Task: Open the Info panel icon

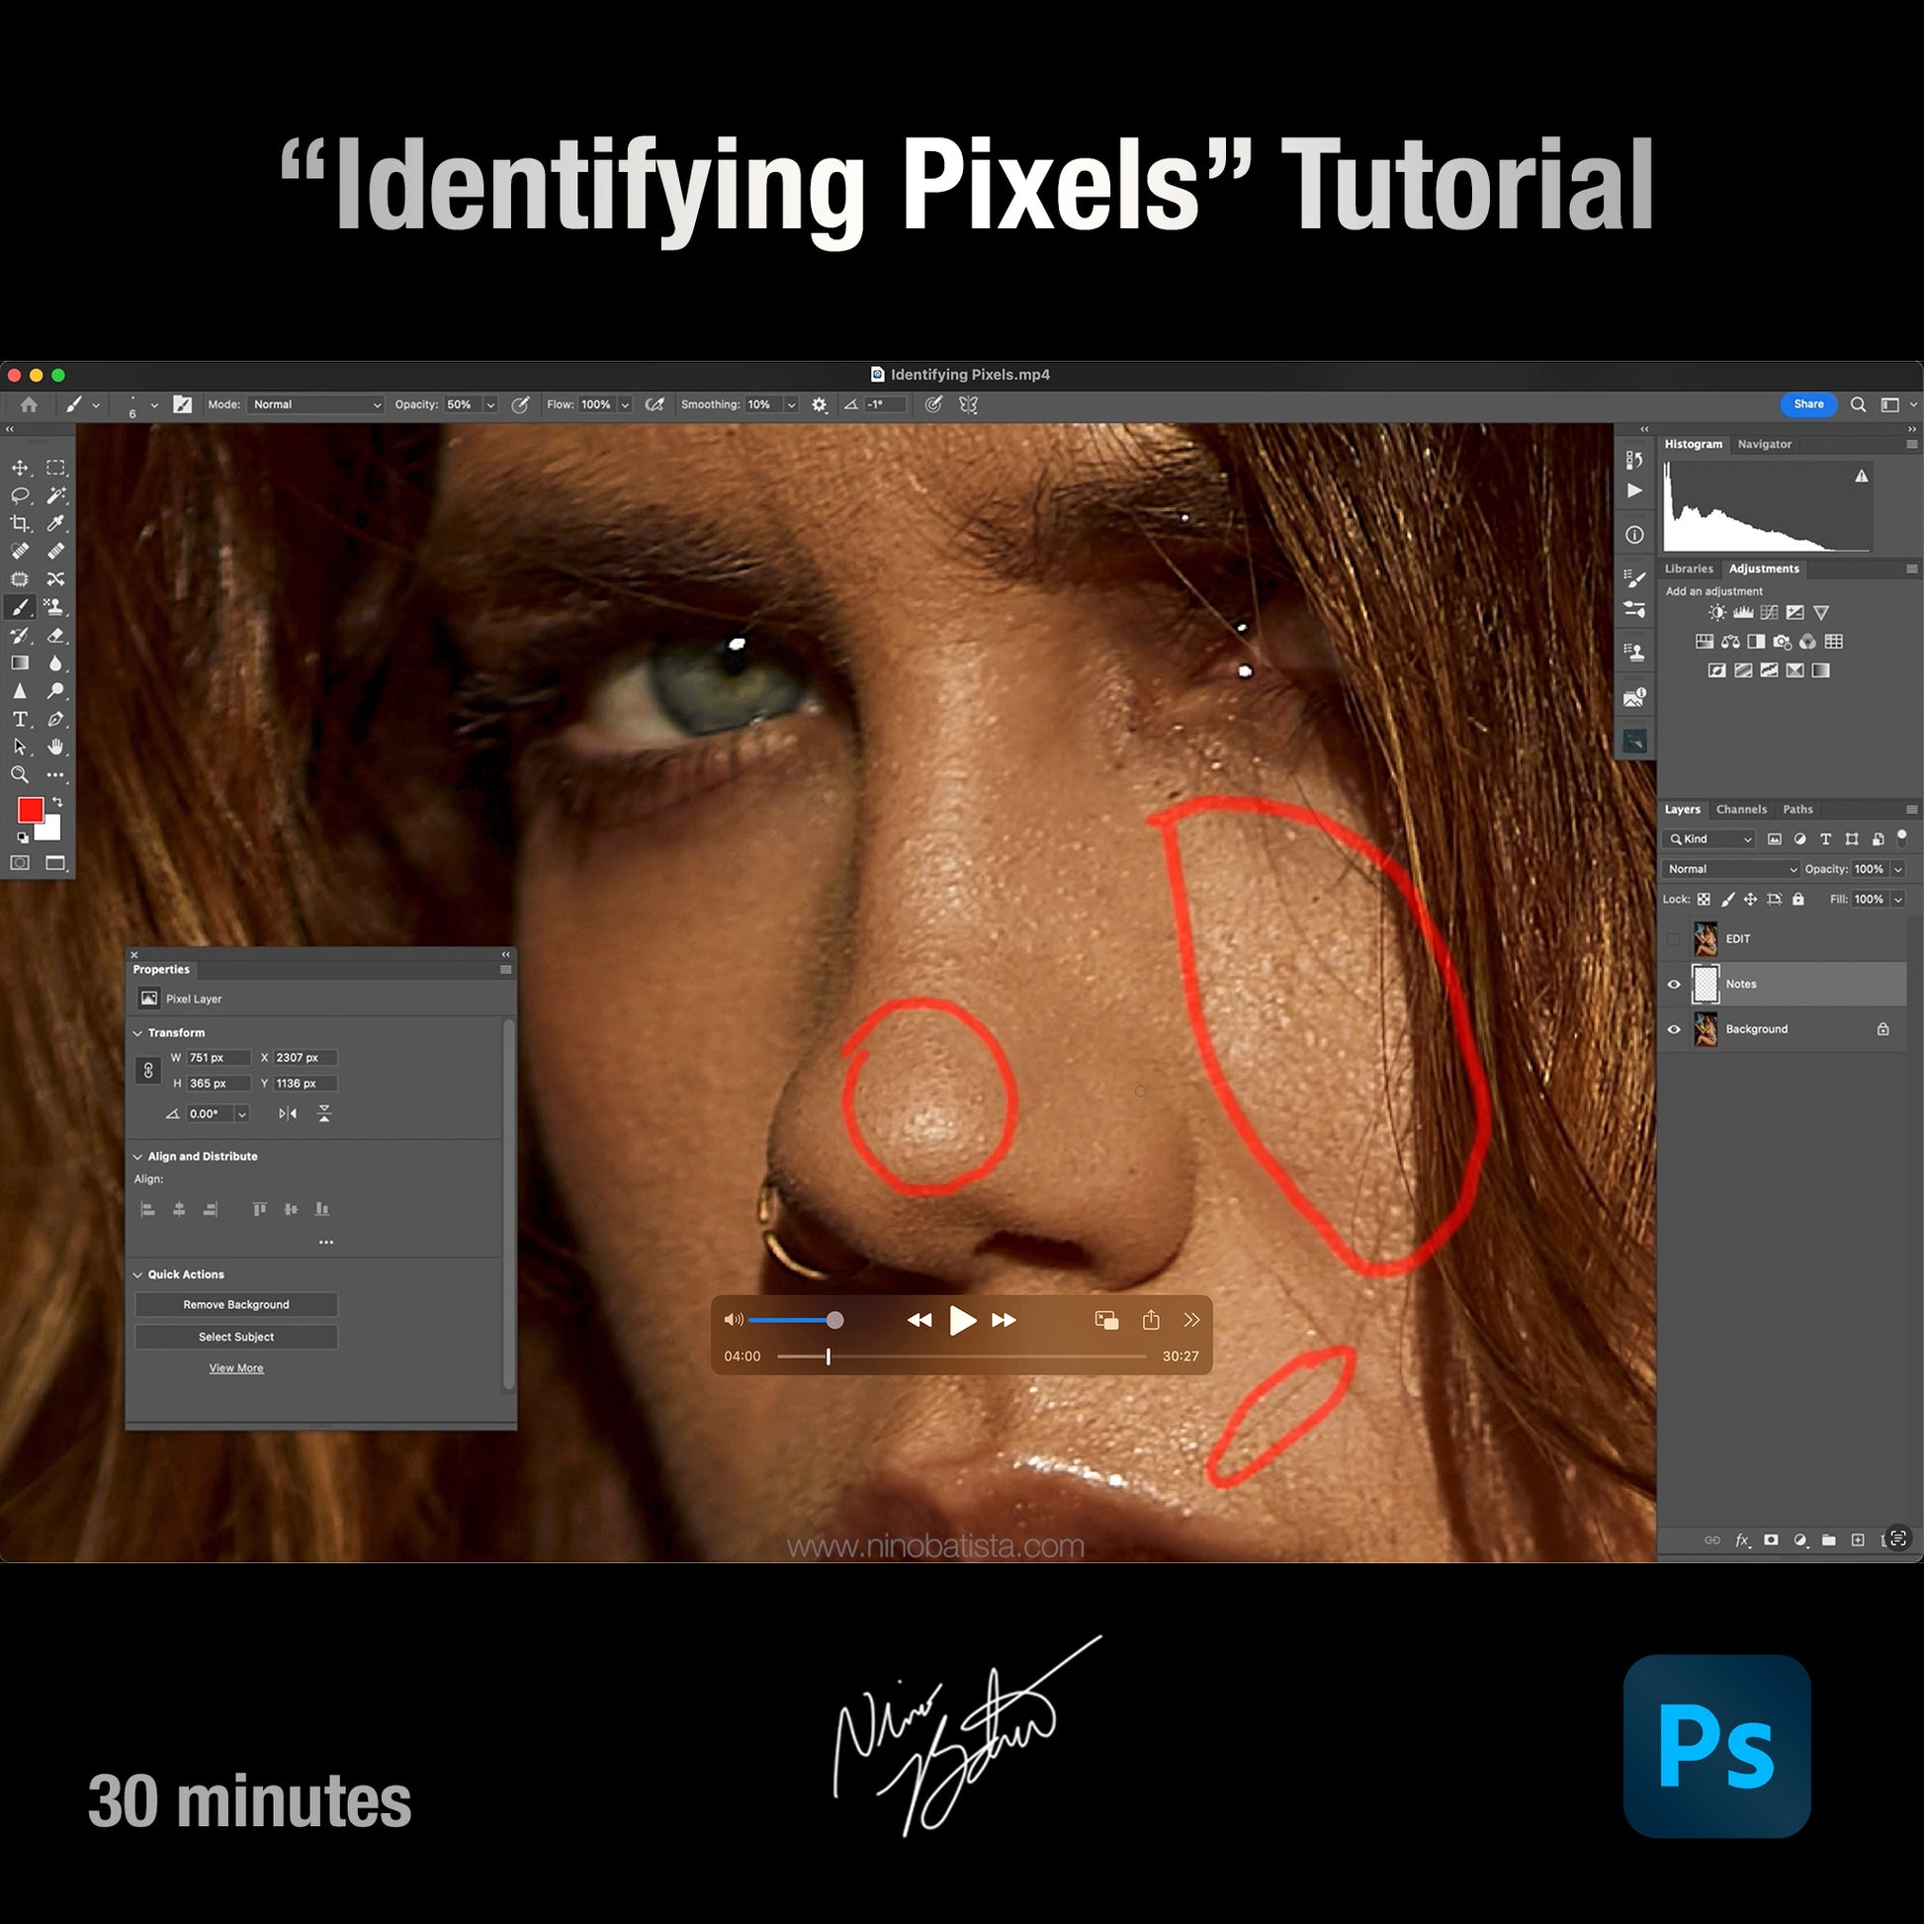Action: pos(1634,535)
